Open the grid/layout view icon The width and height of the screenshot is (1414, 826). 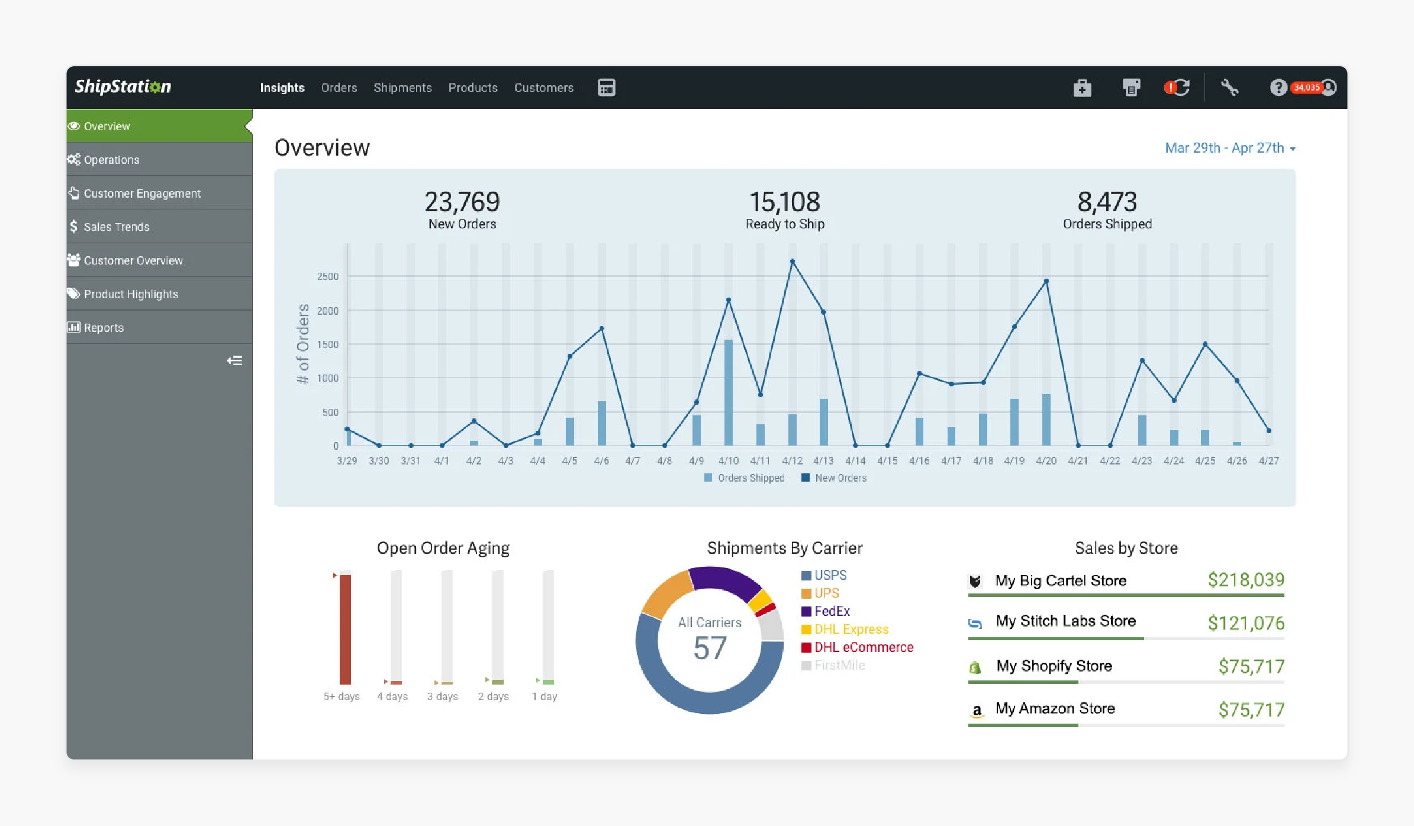pyautogui.click(x=607, y=86)
